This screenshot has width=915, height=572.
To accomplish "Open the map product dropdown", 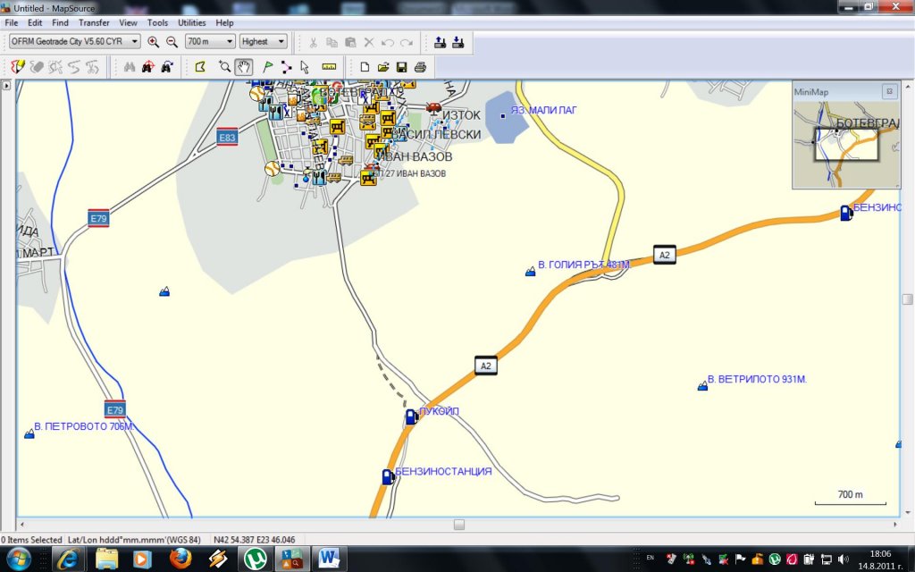I will [x=135, y=41].
